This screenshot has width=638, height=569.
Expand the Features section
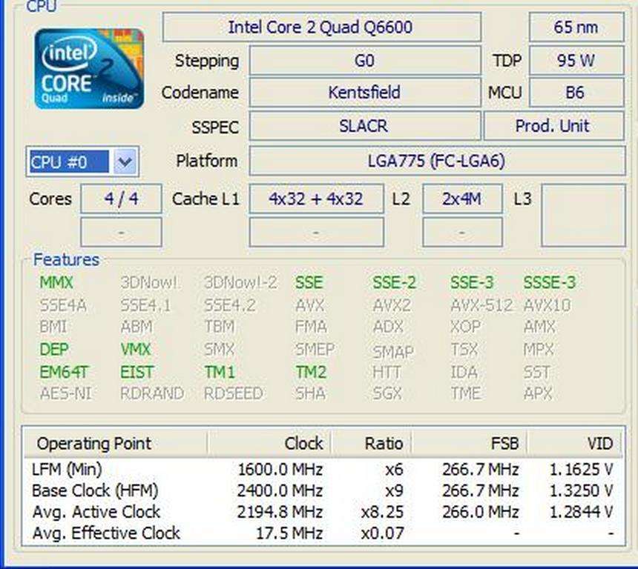coord(66,260)
